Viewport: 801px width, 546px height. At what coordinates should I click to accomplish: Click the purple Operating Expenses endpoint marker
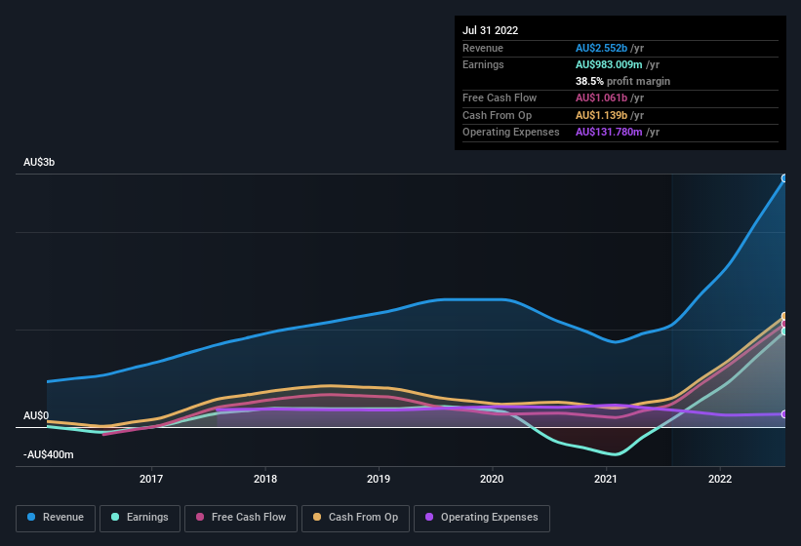pos(784,414)
